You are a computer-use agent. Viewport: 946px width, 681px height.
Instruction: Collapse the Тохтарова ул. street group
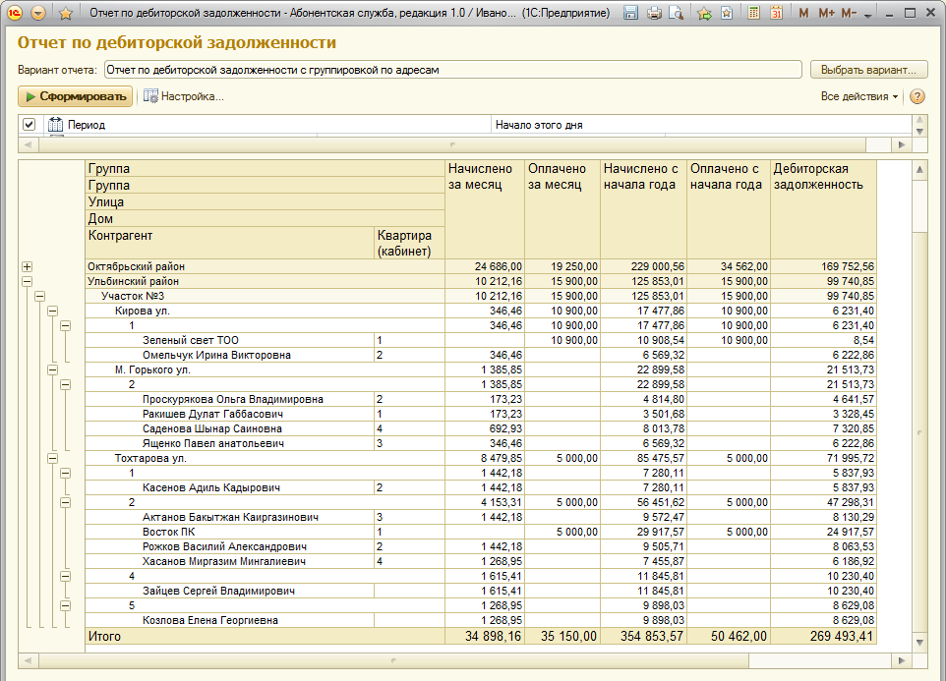tap(53, 458)
